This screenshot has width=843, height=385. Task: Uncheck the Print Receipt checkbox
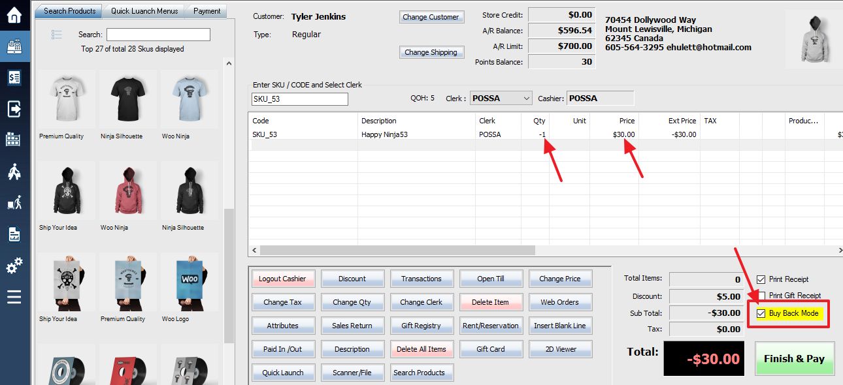(x=761, y=279)
